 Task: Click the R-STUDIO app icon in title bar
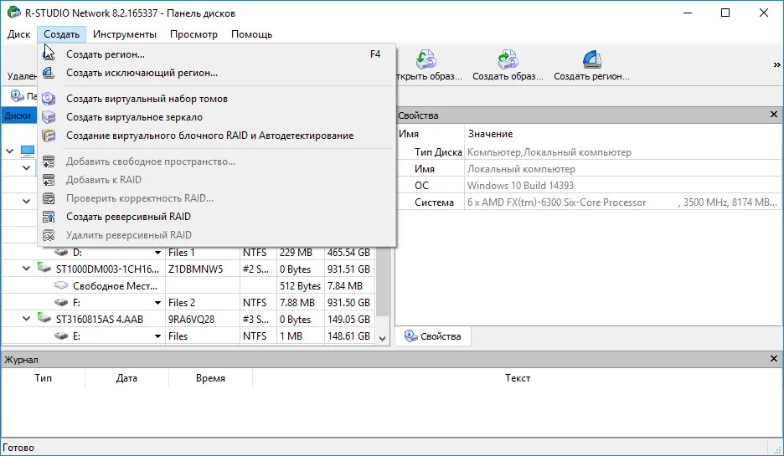click(14, 13)
